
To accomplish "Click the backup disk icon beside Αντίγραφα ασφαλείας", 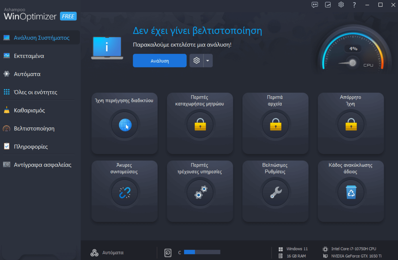I will coord(6,165).
